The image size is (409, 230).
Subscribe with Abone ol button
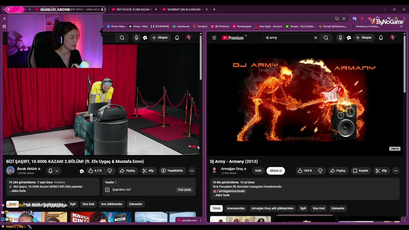276,171
